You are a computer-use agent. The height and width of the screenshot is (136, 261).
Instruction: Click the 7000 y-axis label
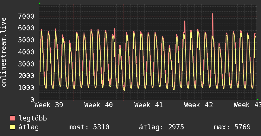26,16
